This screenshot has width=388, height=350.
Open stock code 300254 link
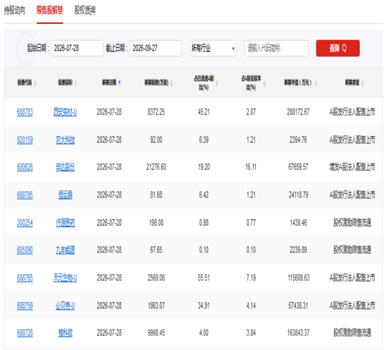pyautogui.click(x=25, y=223)
